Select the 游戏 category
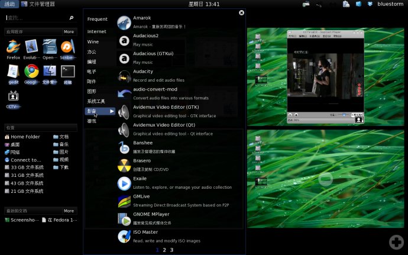The width and height of the screenshot is (408, 255). click(x=92, y=121)
